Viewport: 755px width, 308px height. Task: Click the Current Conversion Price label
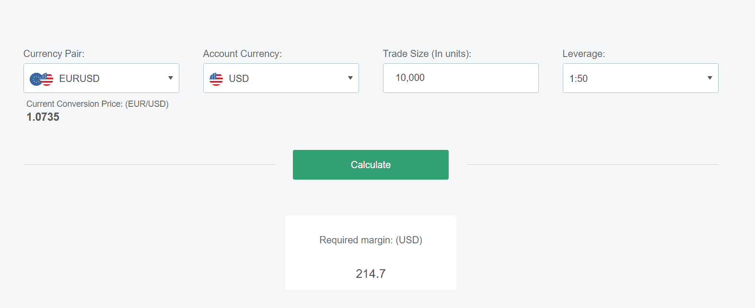(97, 104)
